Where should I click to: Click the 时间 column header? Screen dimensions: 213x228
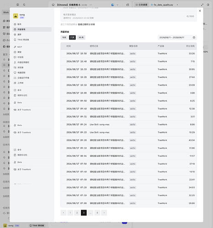[x=69, y=46]
